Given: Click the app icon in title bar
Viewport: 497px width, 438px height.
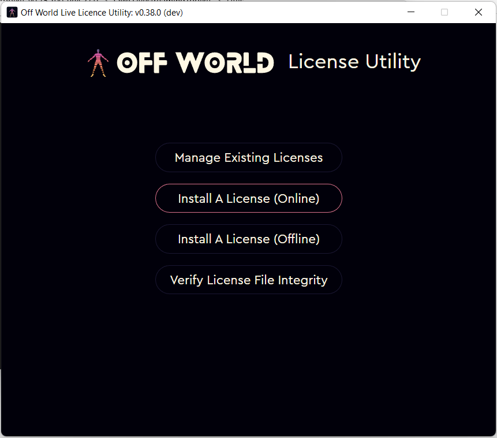Looking at the screenshot, I should coord(12,12).
